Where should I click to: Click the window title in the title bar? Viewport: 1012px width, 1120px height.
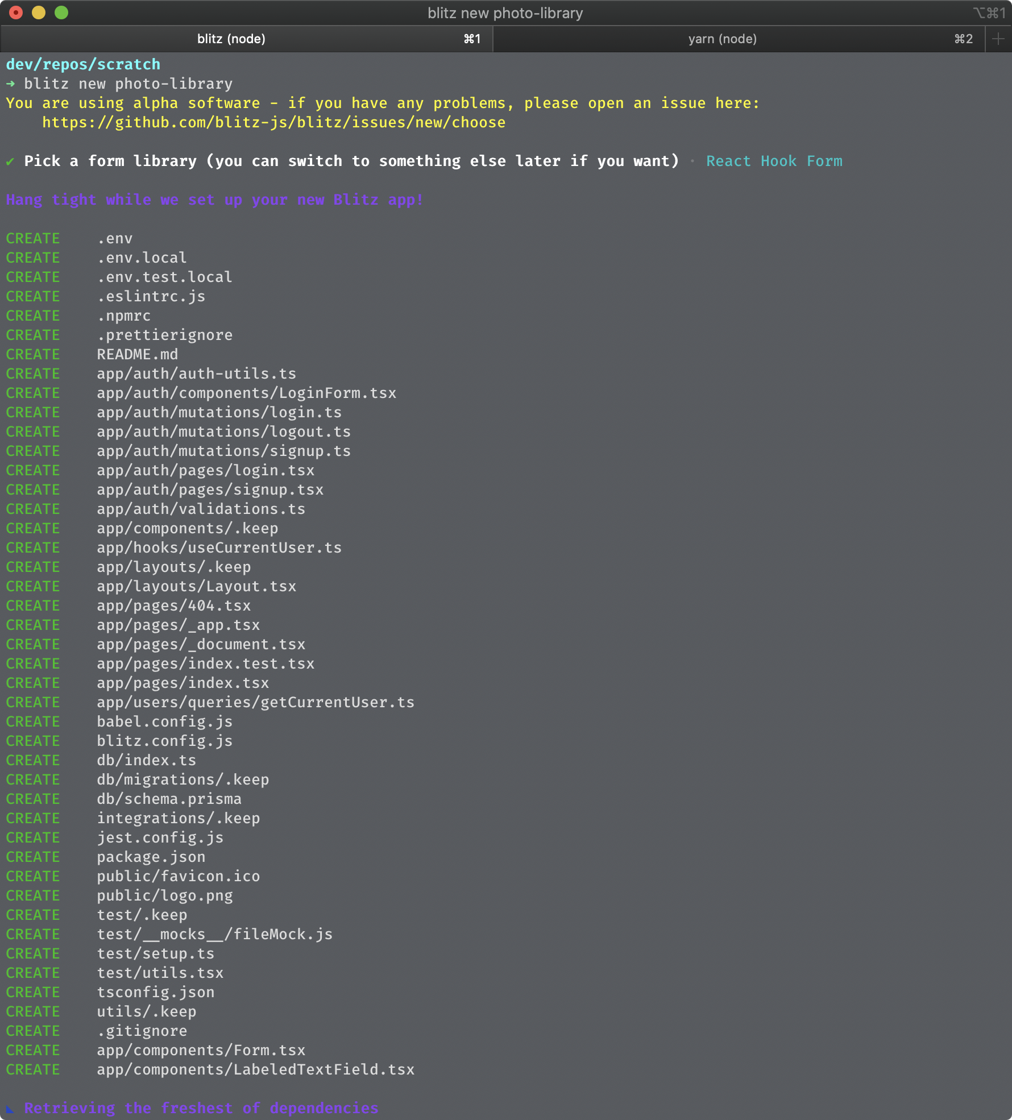(x=505, y=13)
